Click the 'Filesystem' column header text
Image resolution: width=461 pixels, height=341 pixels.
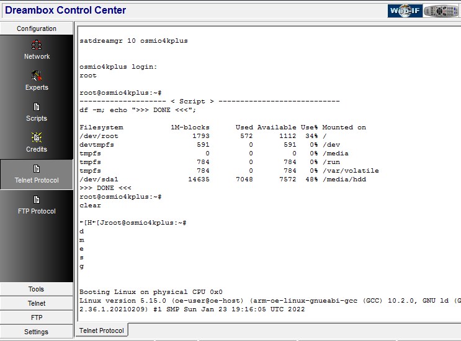(101, 127)
